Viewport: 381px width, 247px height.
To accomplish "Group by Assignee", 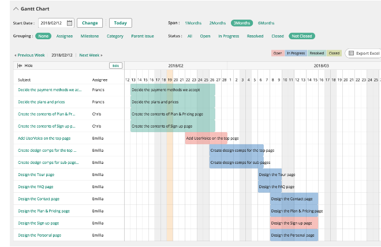I will point(65,36).
